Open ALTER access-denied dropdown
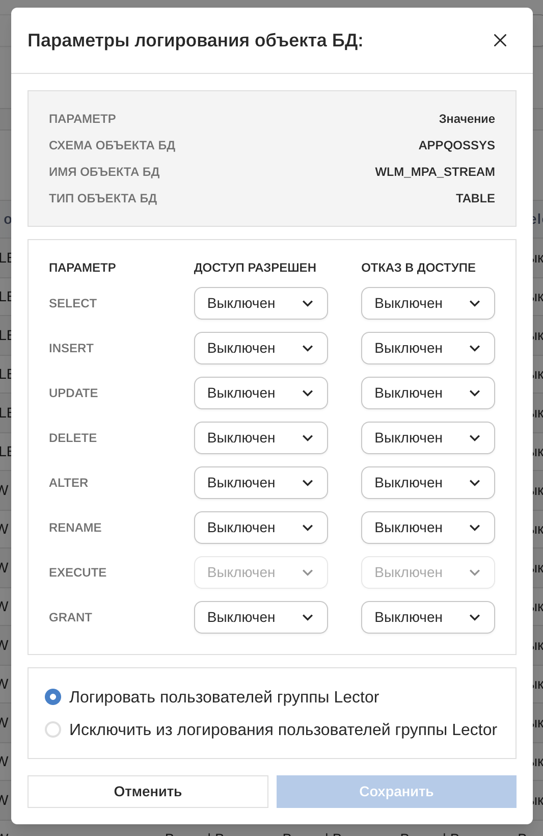The height and width of the screenshot is (836, 543). point(427,483)
